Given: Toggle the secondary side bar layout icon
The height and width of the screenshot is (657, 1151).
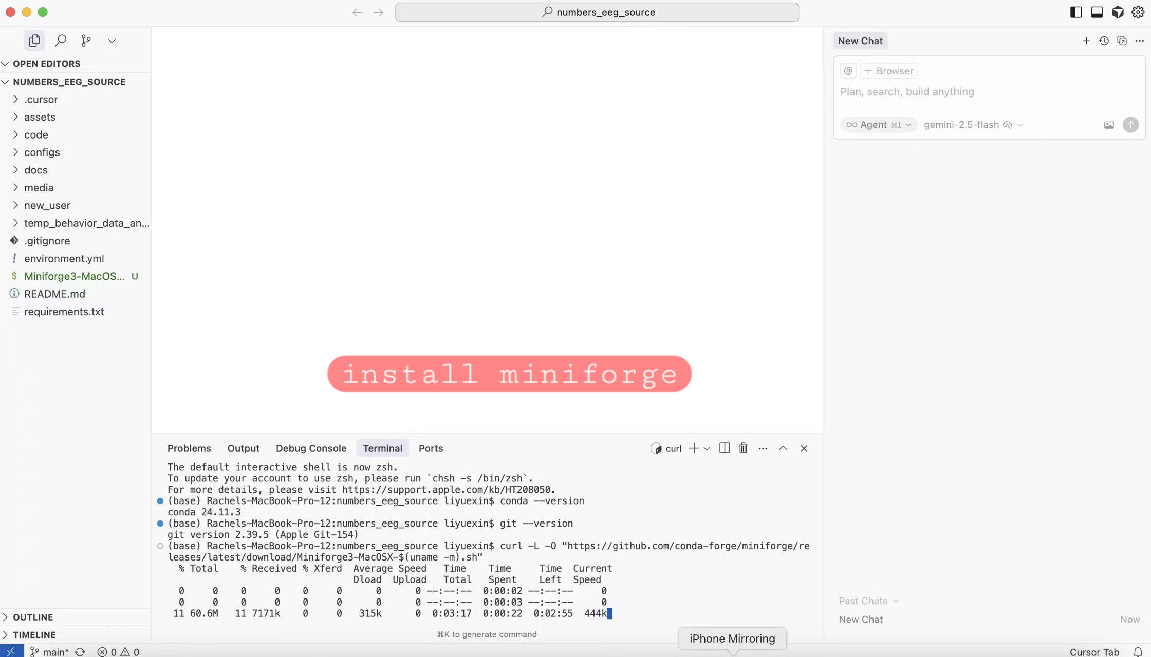Looking at the screenshot, I should tap(1074, 12).
